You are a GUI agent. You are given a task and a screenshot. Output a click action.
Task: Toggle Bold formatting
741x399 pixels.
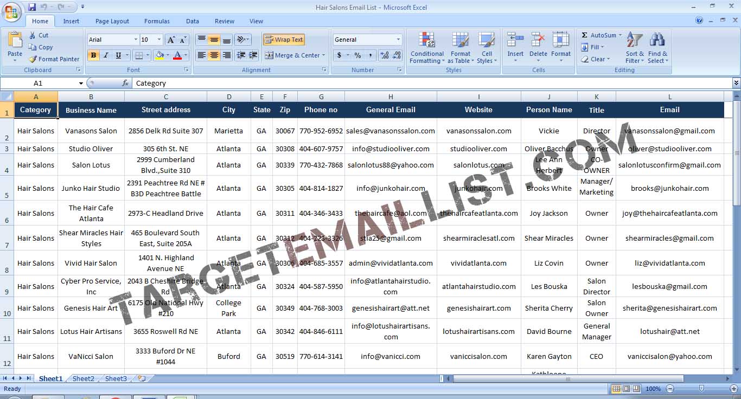pos(93,55)
